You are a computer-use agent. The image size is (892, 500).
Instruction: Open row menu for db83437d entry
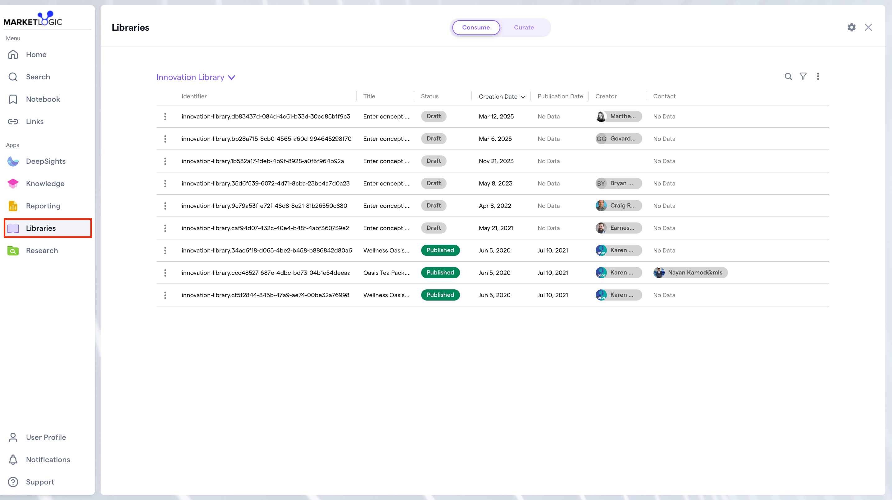pos(165,117)
